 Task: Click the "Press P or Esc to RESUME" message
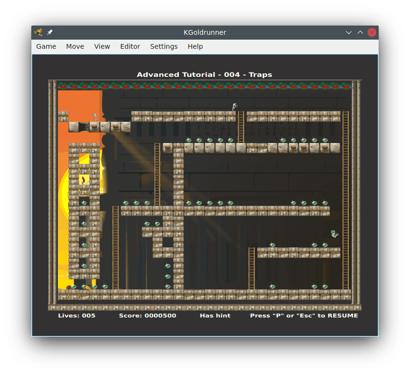[303, 315]
